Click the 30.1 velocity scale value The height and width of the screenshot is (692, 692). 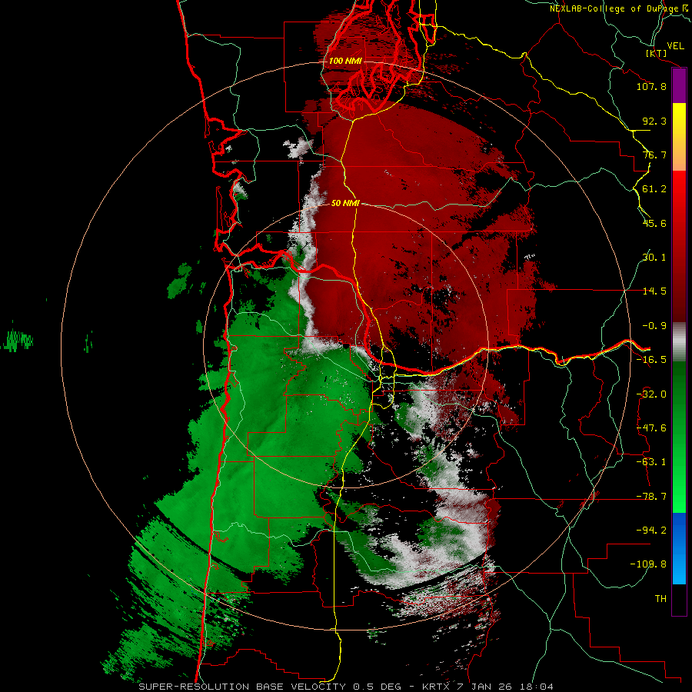654,258
